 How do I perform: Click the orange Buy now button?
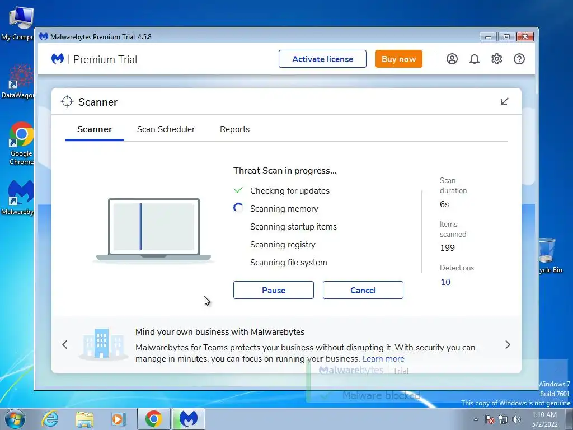click(398, 59)
